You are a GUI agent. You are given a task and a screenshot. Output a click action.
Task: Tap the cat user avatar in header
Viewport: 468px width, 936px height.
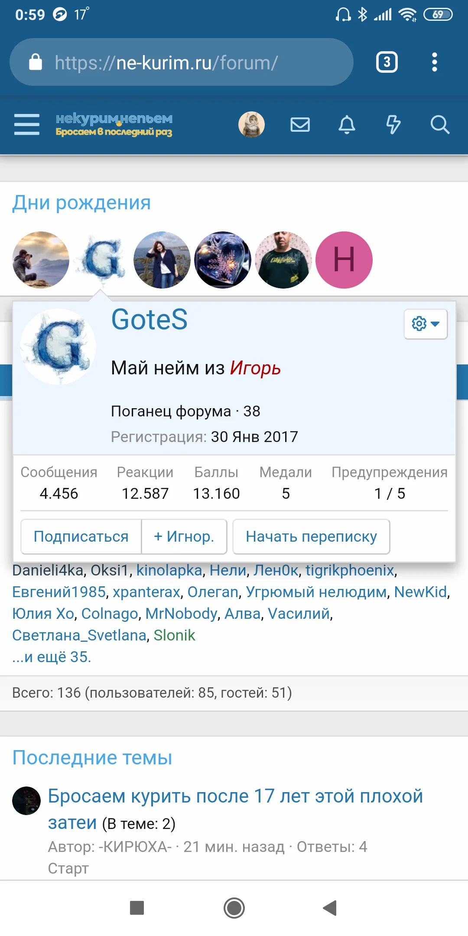(251, 125)
